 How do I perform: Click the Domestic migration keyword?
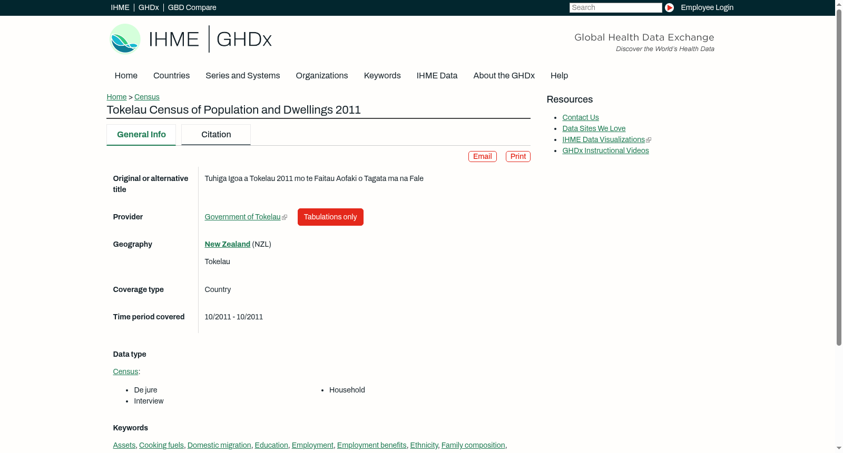(219, 445)
